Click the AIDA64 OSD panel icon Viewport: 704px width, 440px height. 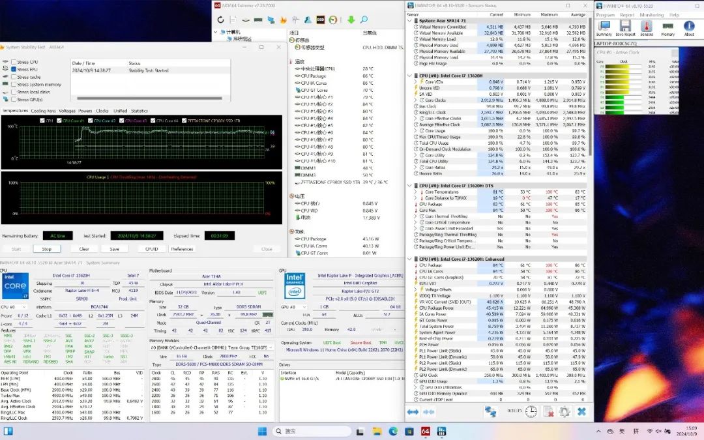tap(320, 20)
